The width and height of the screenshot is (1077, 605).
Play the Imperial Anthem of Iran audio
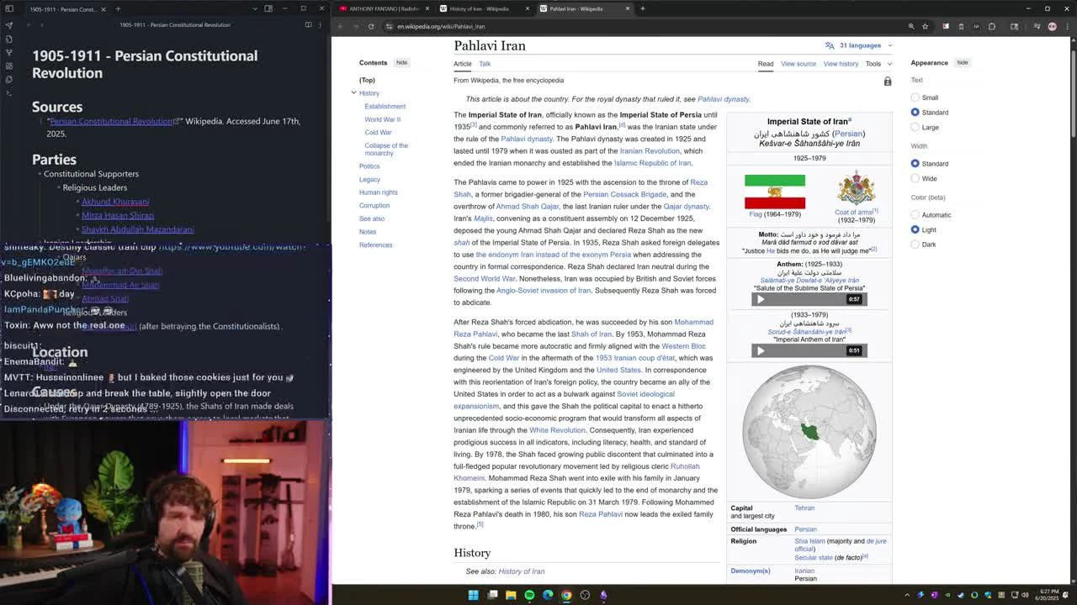(761, 350)
